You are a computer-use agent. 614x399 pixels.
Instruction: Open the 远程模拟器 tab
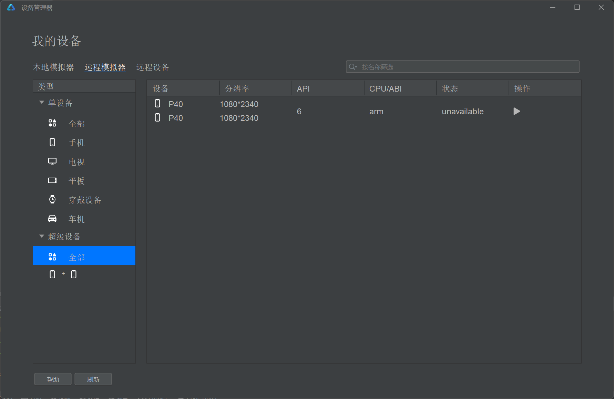(105, 67)
